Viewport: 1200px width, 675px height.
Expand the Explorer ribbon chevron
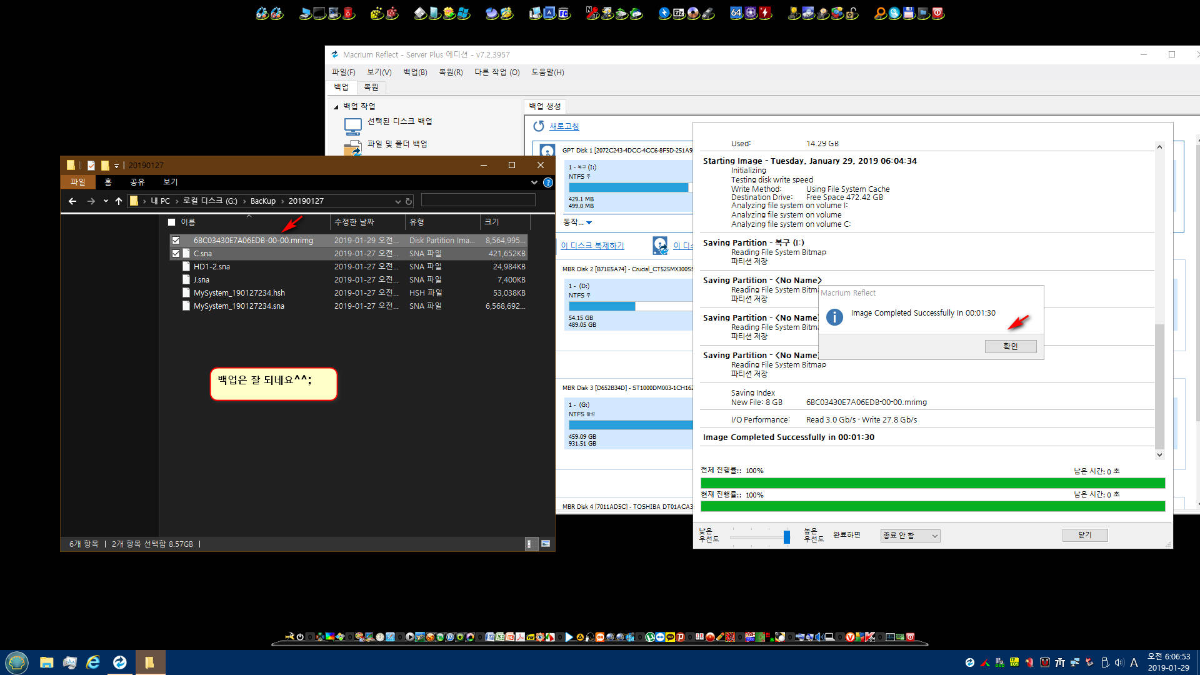point(534,182)
